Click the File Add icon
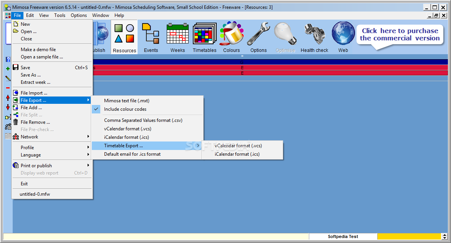The image size is (451, 243). (16, 107)
